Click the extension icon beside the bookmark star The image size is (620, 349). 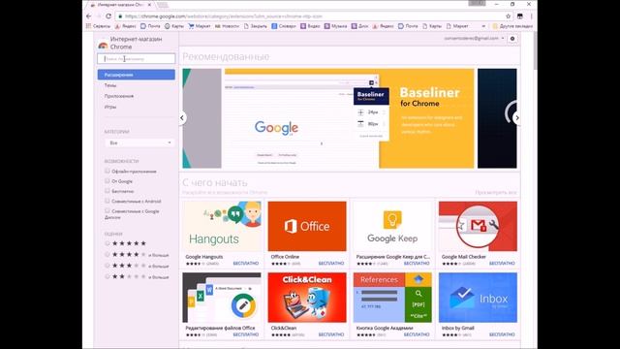(x=520, y=16)
